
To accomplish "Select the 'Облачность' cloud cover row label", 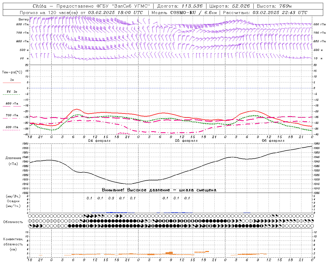I will (x=13, y=222).
